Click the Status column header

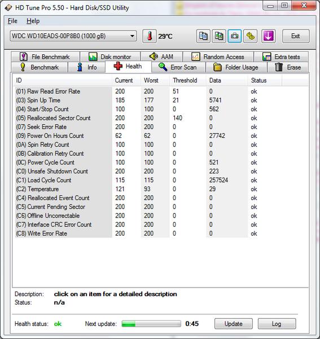pos(265,80)
